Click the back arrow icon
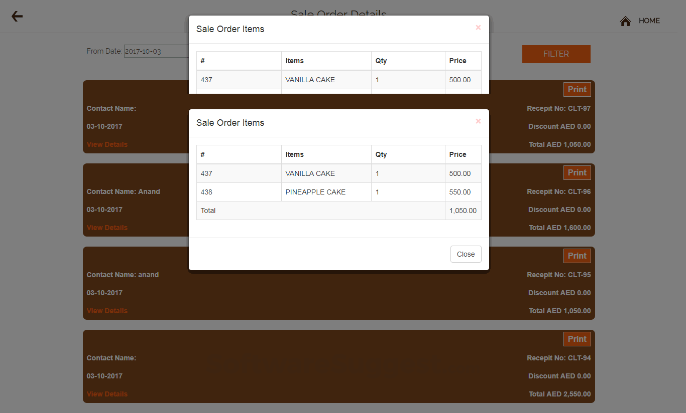The width and height of the screenshot is (686, 413). pyautogui.click(x=17, y=16)
